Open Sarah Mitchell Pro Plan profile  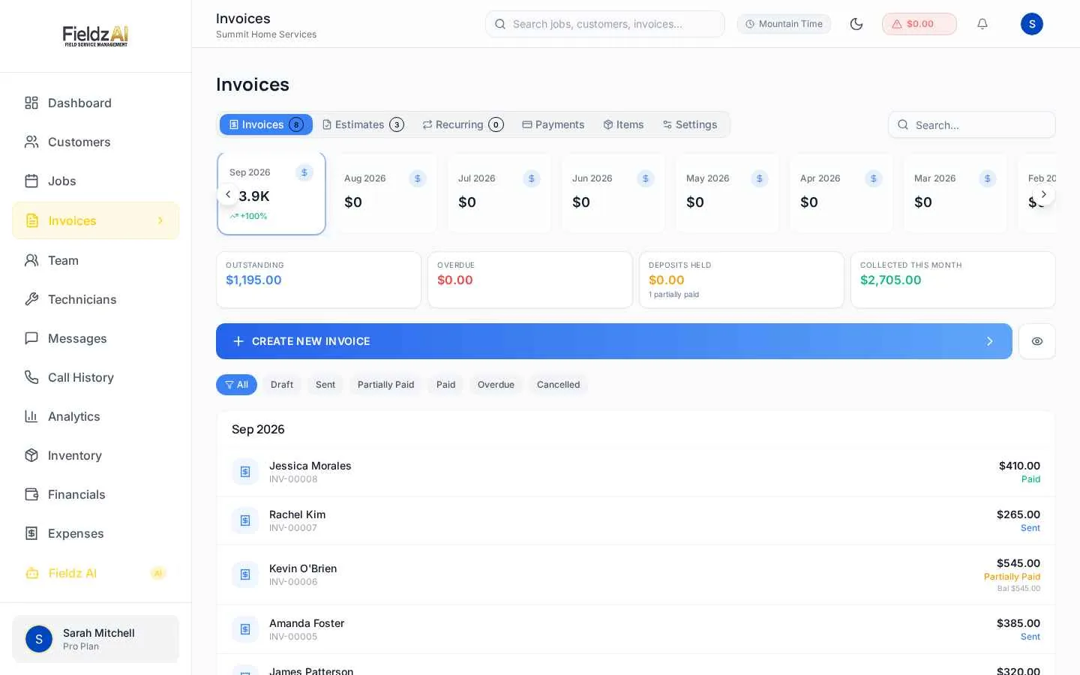click(x=95, y=639)
